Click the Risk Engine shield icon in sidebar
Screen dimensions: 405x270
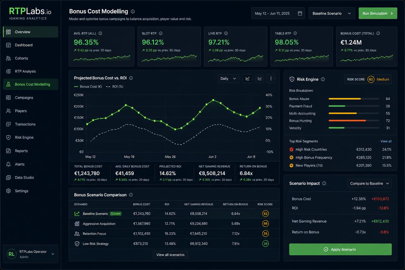click(8, 137)
